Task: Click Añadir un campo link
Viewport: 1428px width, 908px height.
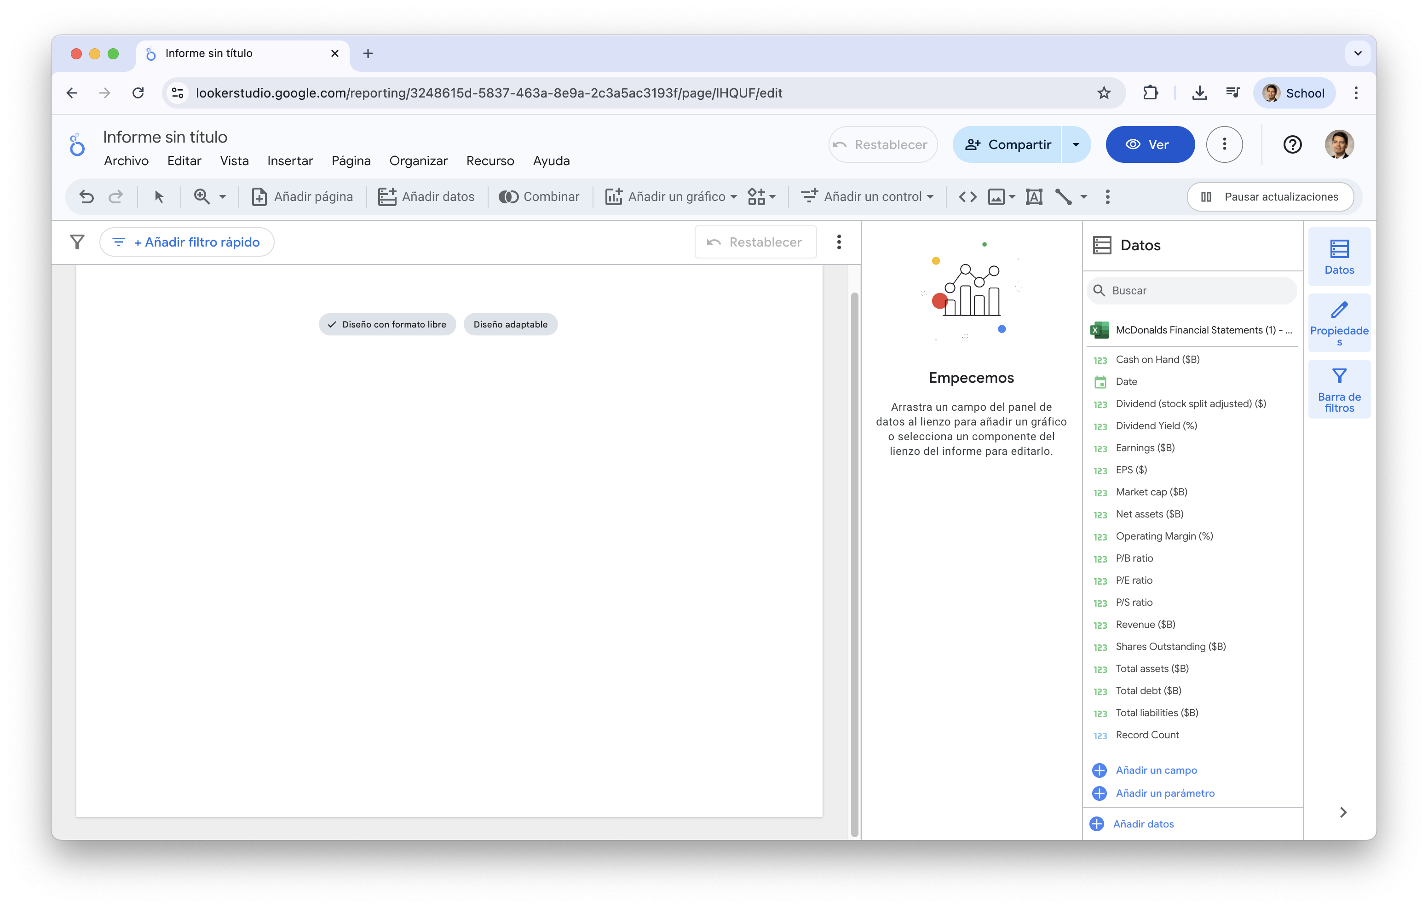Action: pos(1156,770)
